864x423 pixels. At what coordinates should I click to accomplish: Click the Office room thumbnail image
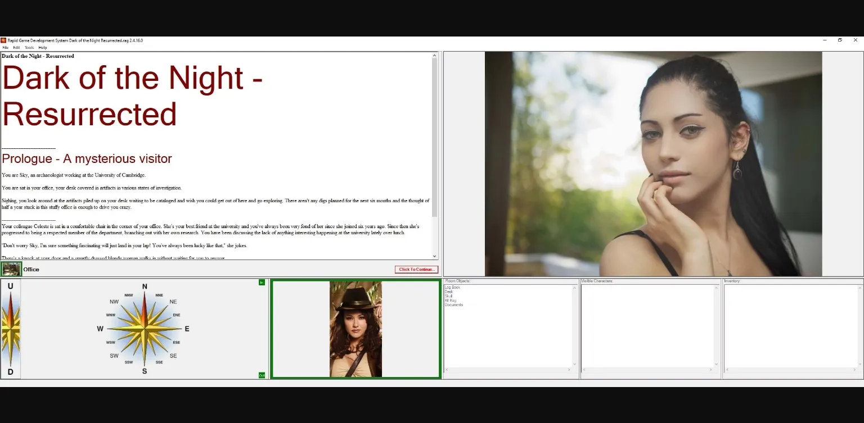(11, 269)
